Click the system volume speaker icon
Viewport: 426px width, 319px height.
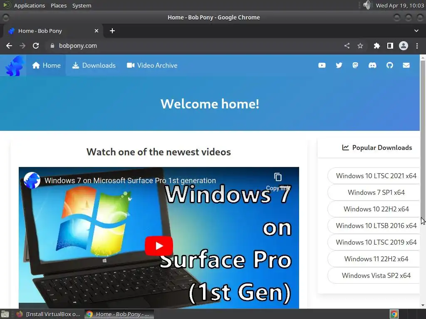click(367, 5)
